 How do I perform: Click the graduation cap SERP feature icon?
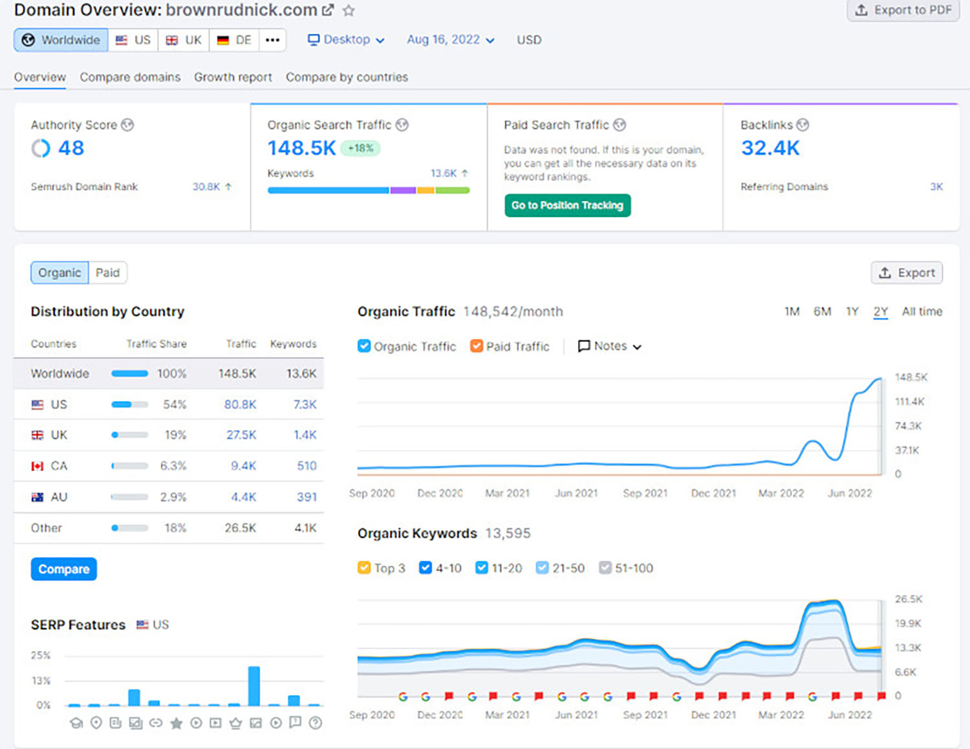point(76,723)
